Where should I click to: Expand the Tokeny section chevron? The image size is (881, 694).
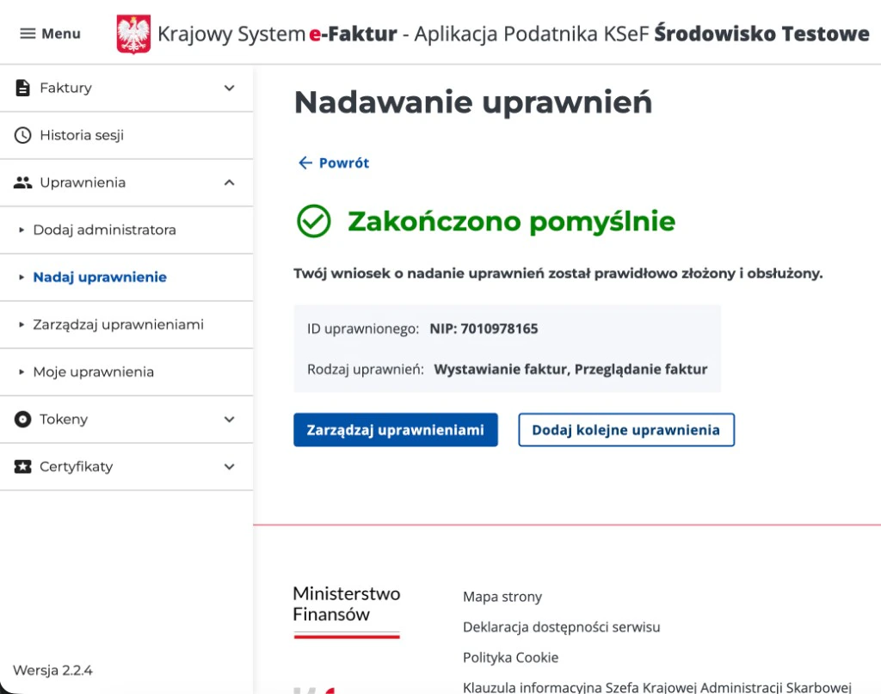229,420
